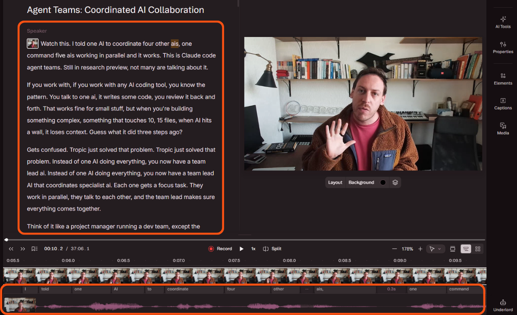This screenshot has width=517, height=315.
Task: Play the composition
Action: click(x=242, y=249)
